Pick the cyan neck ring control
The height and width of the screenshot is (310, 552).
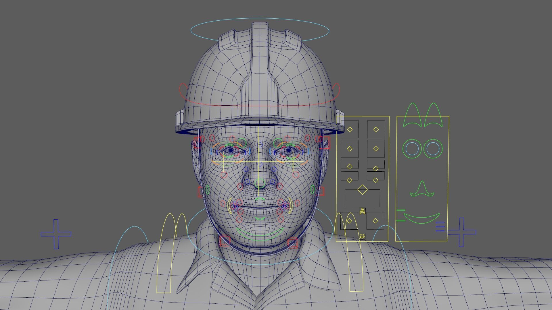pyautogui.click(x=260, y=235)
